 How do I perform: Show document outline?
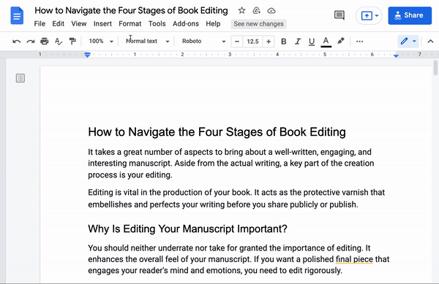point(20,78)
